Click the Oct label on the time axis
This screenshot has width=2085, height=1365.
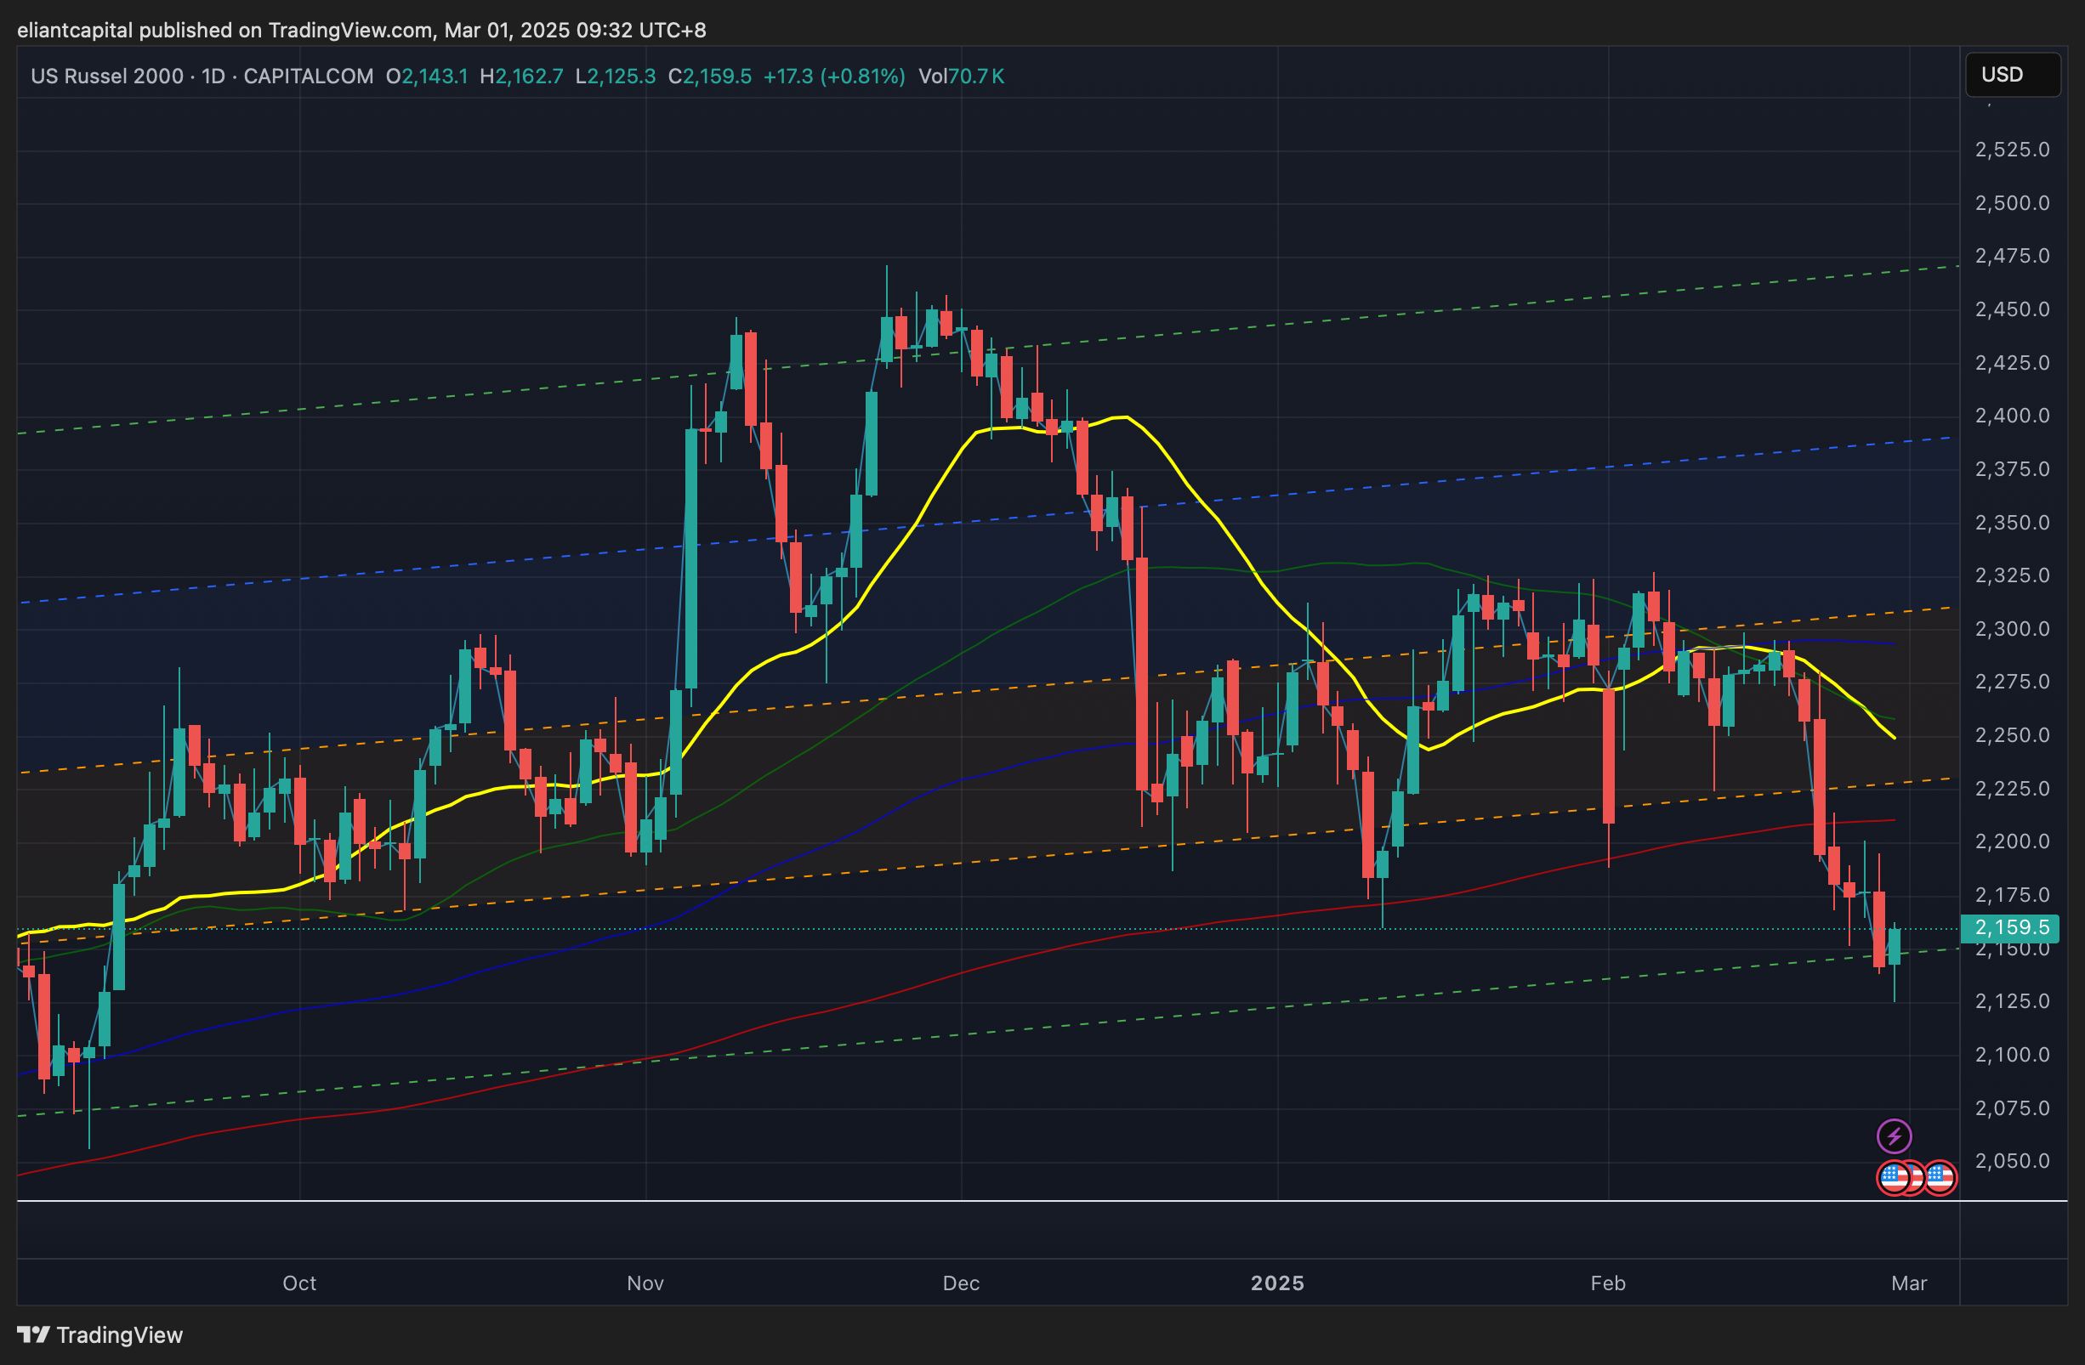pyautogui.click(x=298, y=1283)
